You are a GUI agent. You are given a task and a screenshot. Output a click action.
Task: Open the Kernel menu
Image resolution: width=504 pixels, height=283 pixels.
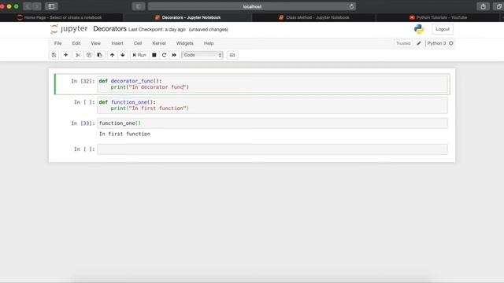click(159, 43)
